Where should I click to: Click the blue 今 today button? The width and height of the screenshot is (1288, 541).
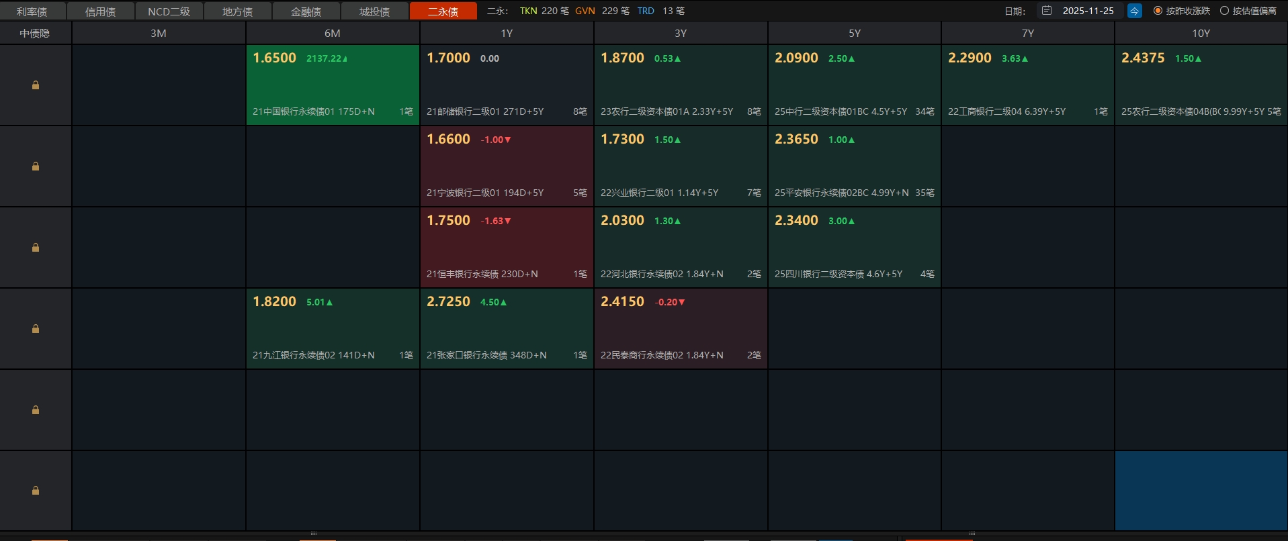click(1135, 11)
